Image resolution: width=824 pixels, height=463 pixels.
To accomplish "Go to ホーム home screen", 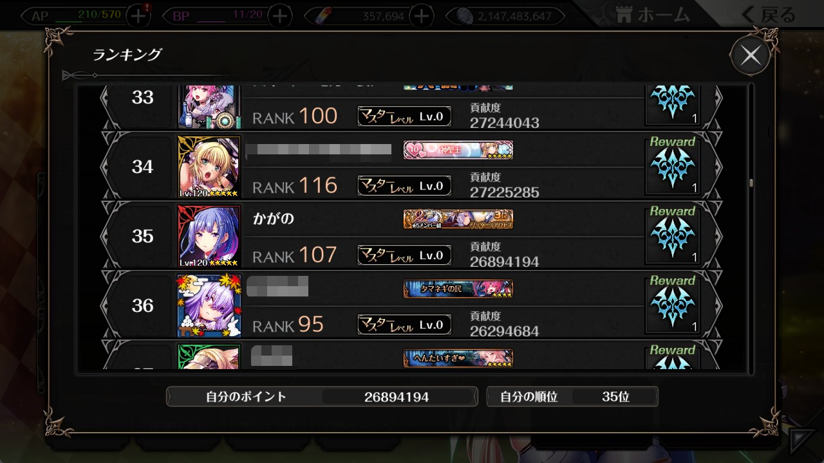I will click(653, 15).
